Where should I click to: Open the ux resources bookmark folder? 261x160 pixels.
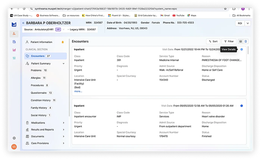71,15
